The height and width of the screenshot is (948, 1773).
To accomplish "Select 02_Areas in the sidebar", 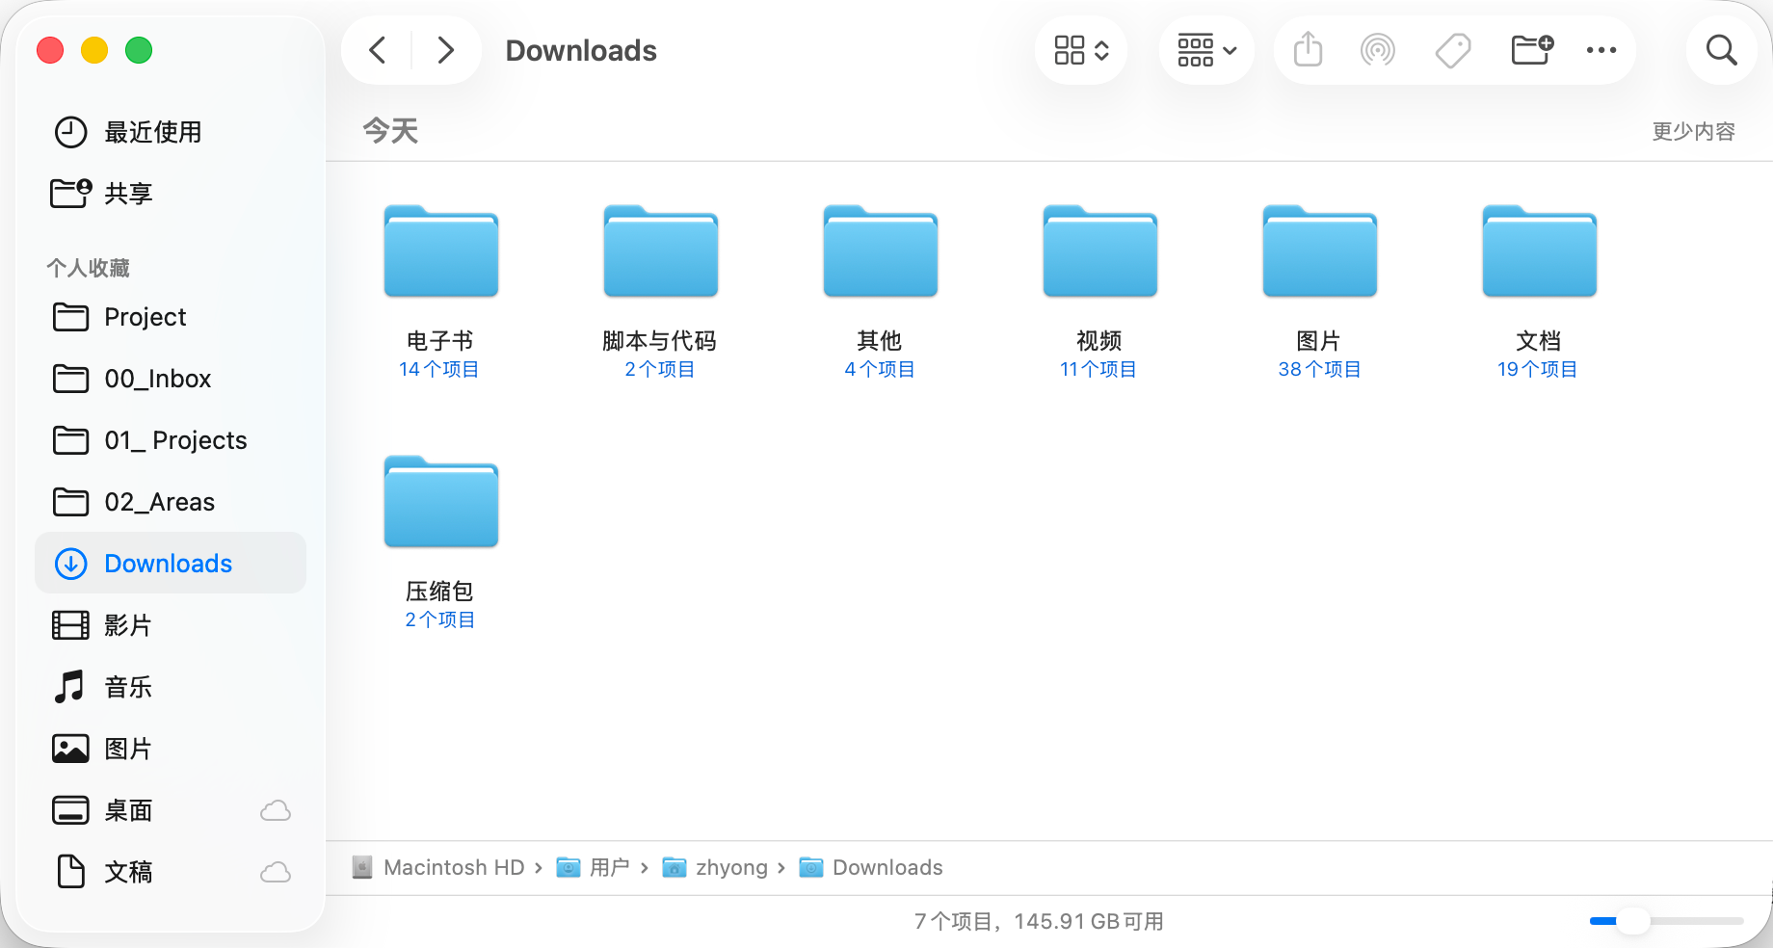I will coord(171,502).
